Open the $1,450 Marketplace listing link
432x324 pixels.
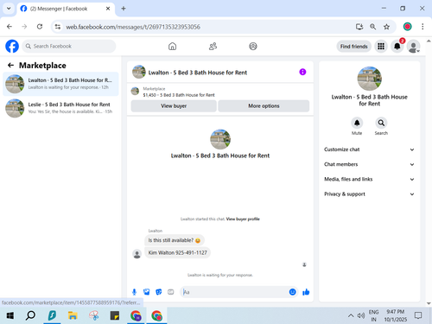tap(179, 95)
